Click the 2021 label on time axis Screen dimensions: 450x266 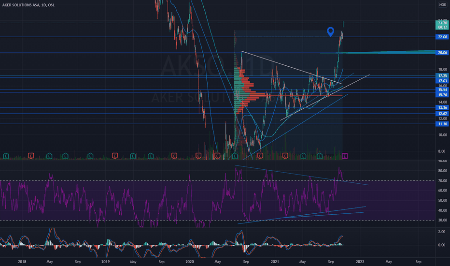[275, 262]
